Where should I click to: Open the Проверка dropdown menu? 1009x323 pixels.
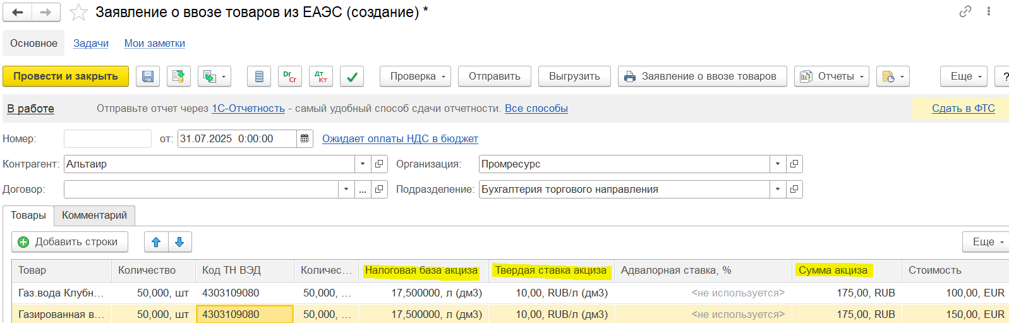[x=415, y=76]
